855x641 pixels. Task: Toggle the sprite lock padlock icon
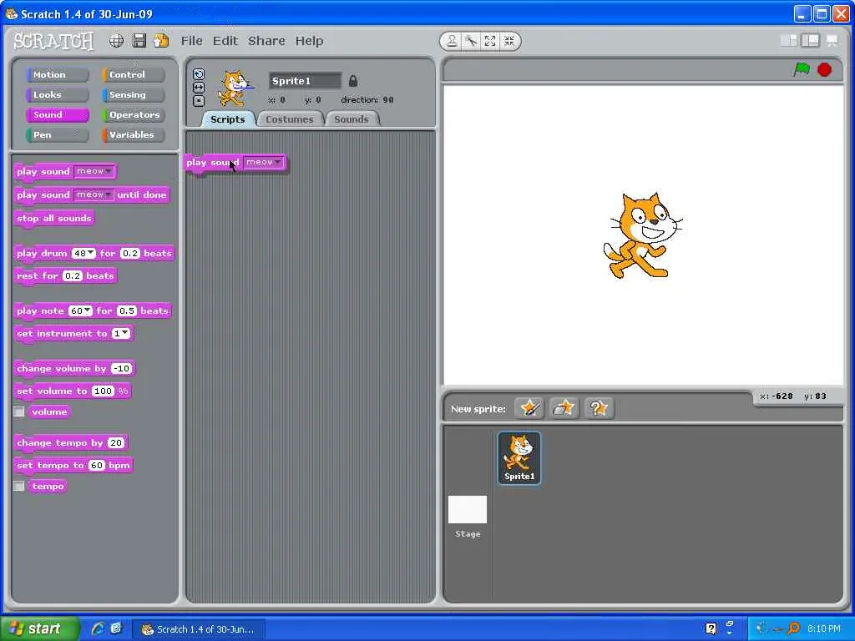click(353, 81)
